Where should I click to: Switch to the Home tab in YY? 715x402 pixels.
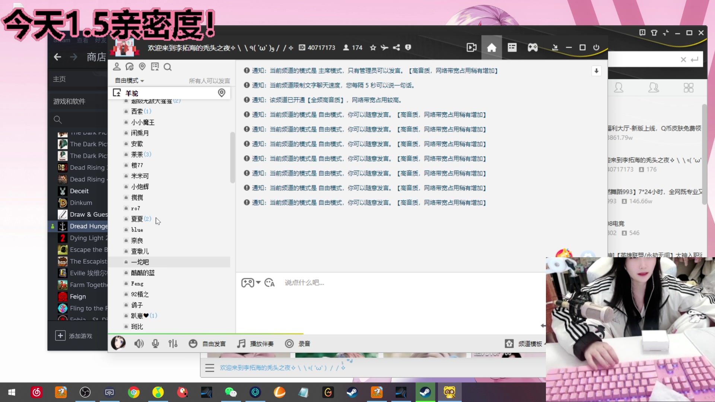coord(492,47)
